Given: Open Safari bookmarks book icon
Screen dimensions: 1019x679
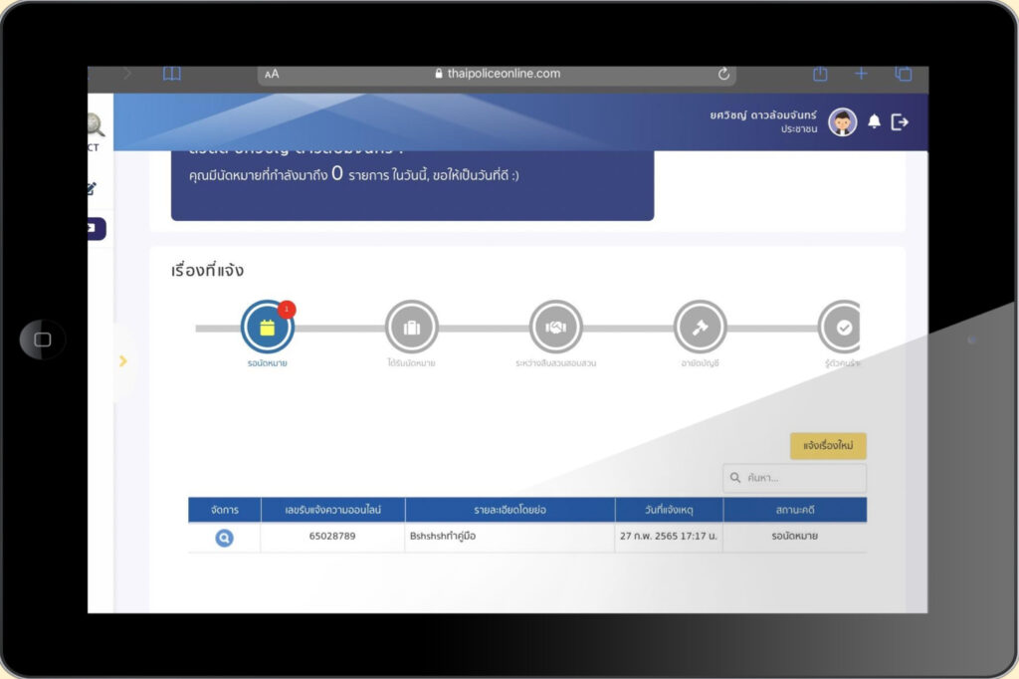Looking at the screenshot, I should pos(172,74).
